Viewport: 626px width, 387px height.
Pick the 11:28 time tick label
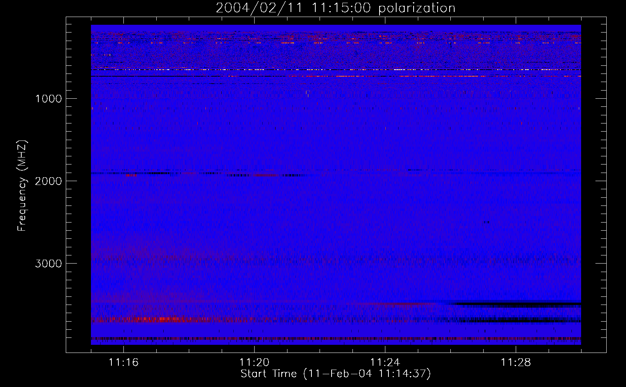pos(516,362)
